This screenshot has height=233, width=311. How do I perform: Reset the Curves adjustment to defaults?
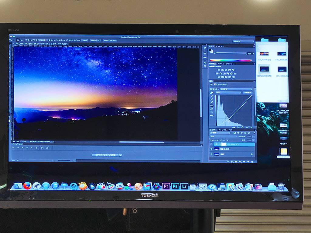tap(242, 127)
